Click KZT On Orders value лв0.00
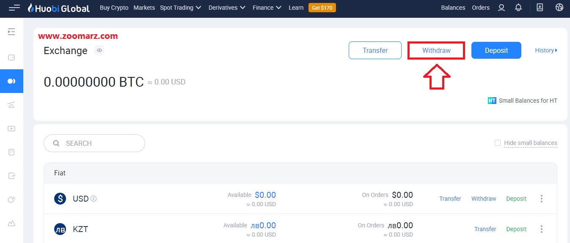 tap(400, 225)
